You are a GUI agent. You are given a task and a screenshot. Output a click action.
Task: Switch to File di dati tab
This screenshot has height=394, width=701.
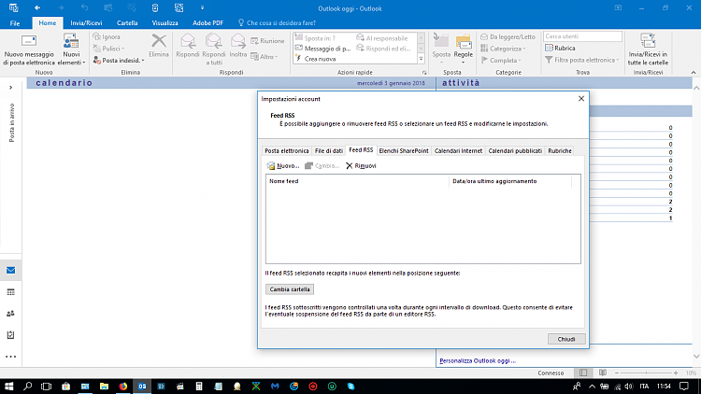pos(329,151)
